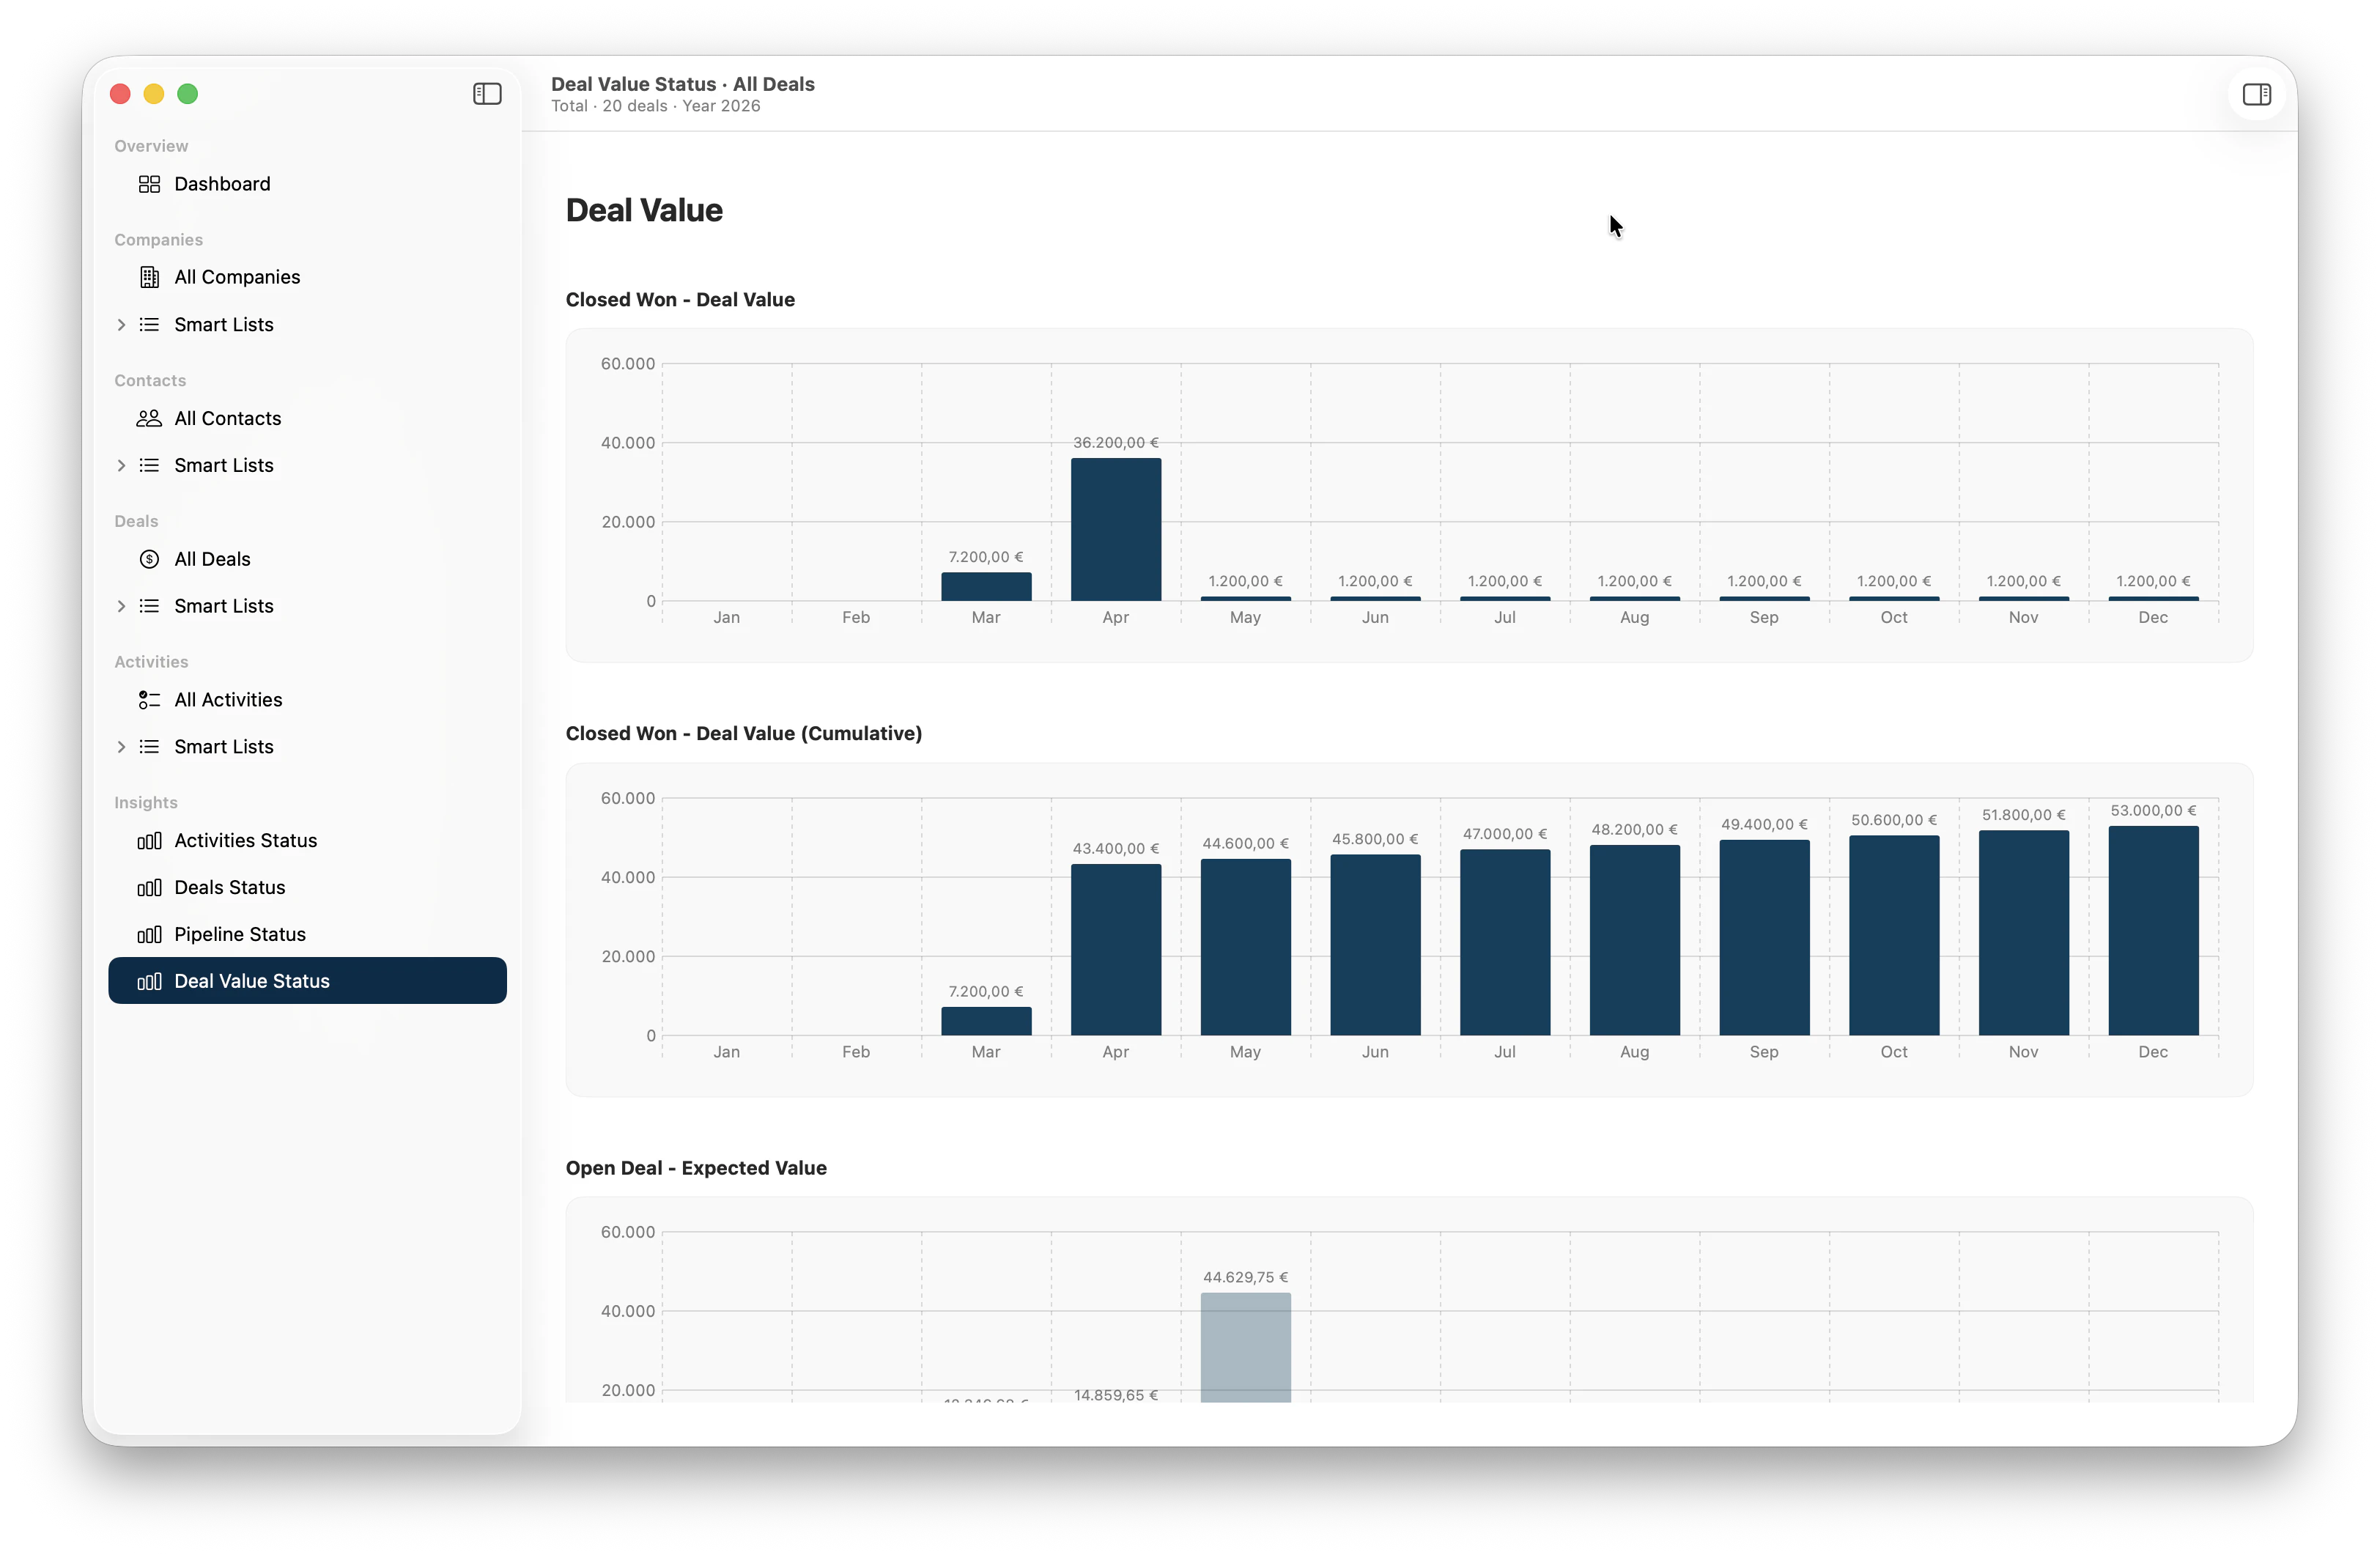Click the Activities Status bar chart icon
This screenshot has height=1555, width=2380.
click(x=148, y=841)
